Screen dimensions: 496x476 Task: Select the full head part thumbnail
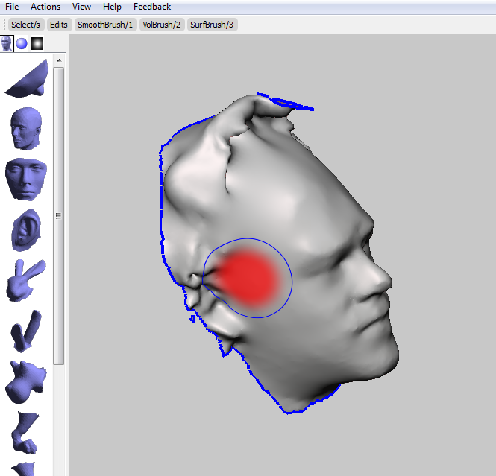26,128
